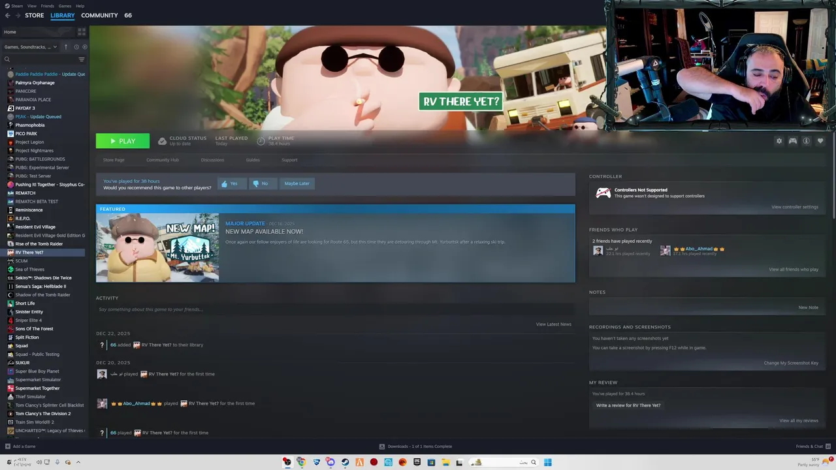Screen dimensions: 836x470
Task: Open View all my reviews link
Action: coord(799,421)
